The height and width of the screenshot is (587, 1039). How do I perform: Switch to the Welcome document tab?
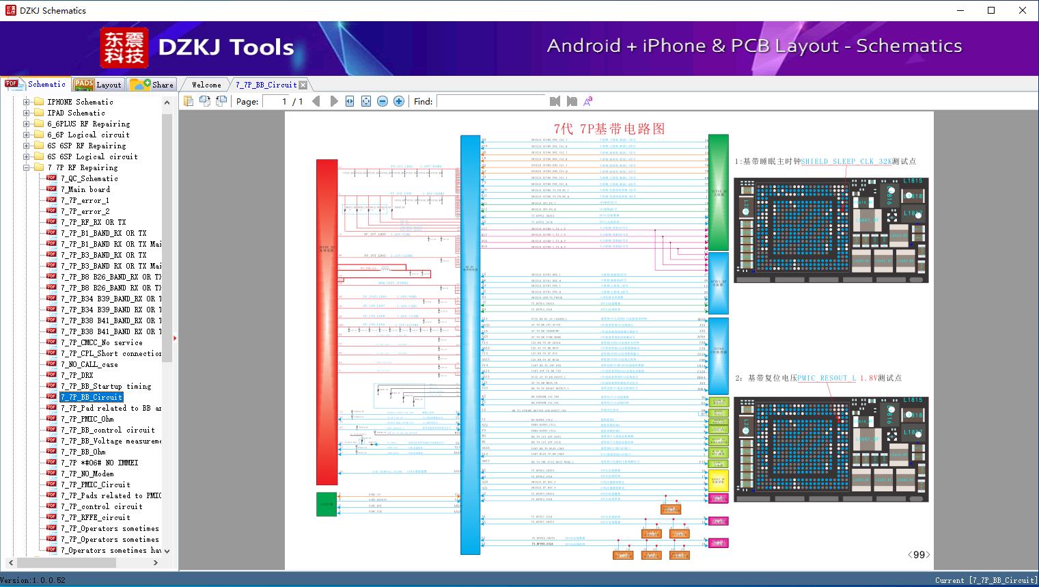(206, 85)
